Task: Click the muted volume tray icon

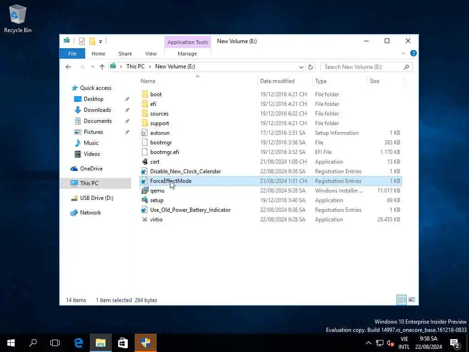Action: click(x=390, y=343)
